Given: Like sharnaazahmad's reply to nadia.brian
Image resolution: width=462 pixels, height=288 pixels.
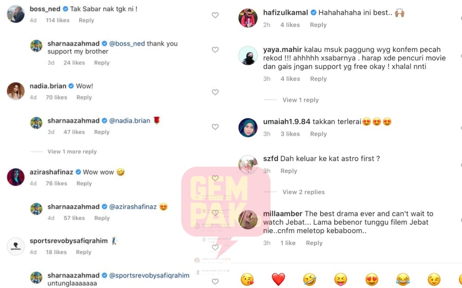Looking at the screenshot, I should (215, 127).
